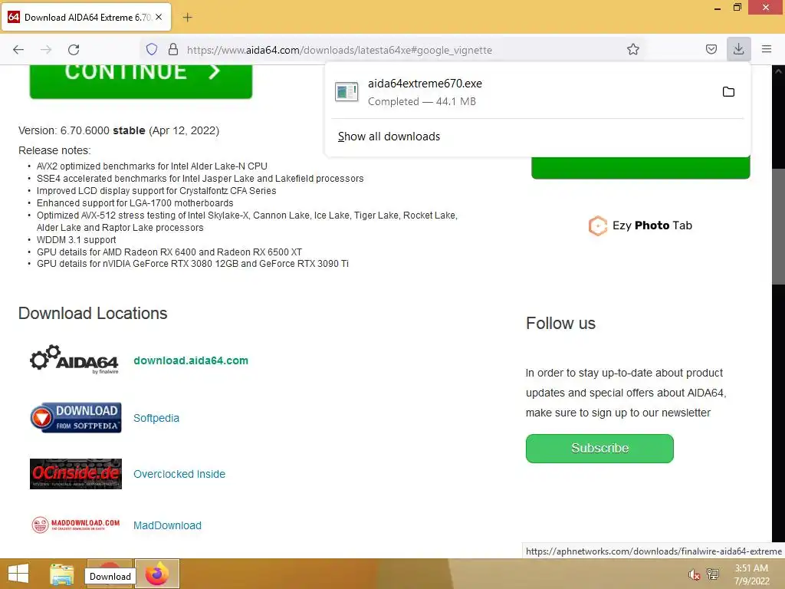
Task: Open the Softpedia download link
Action: point(156,418)
